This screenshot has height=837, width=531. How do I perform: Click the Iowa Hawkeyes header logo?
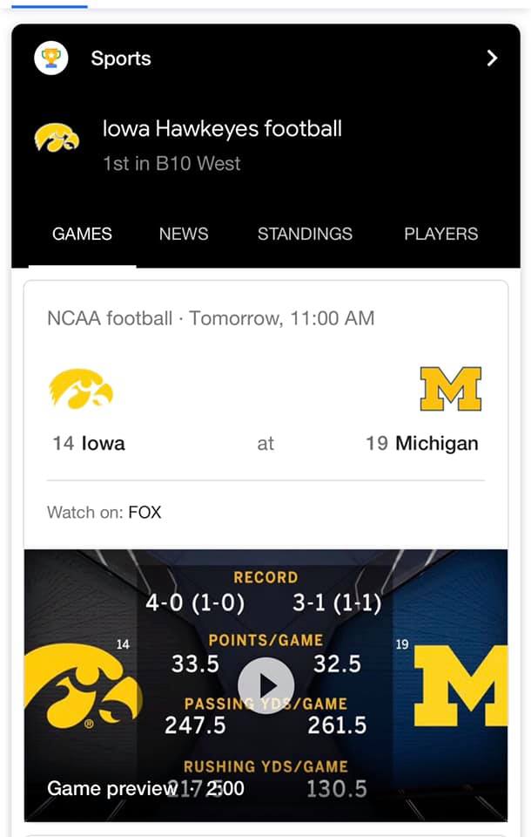point(57,138)
